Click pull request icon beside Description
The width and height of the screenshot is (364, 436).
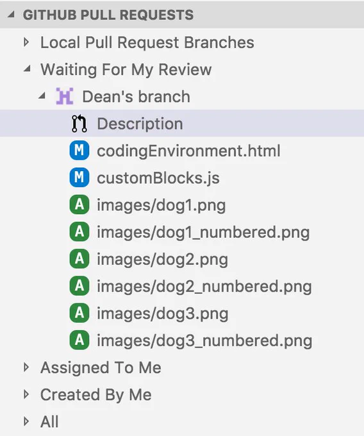(79, 124)
